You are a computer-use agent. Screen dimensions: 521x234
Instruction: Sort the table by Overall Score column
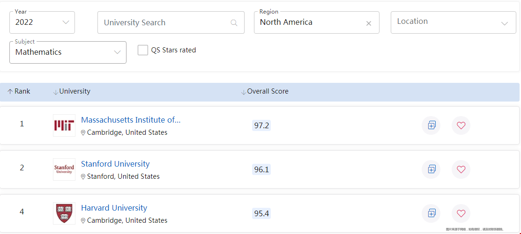(x=265, y=92)
